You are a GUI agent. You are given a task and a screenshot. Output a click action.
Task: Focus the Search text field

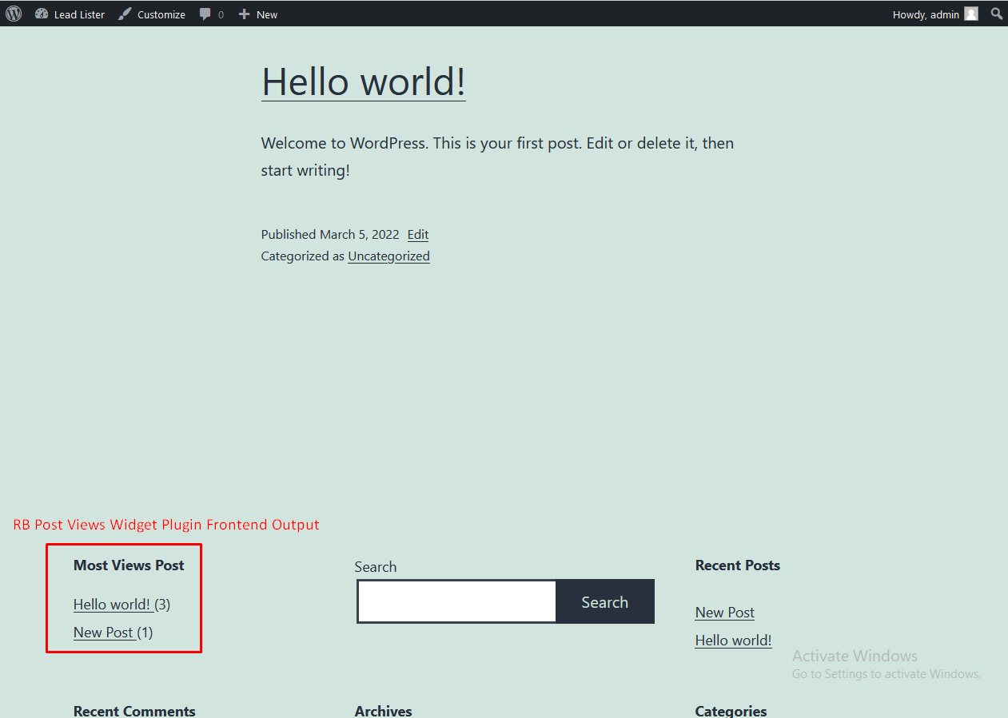click(x=456, y=602)
